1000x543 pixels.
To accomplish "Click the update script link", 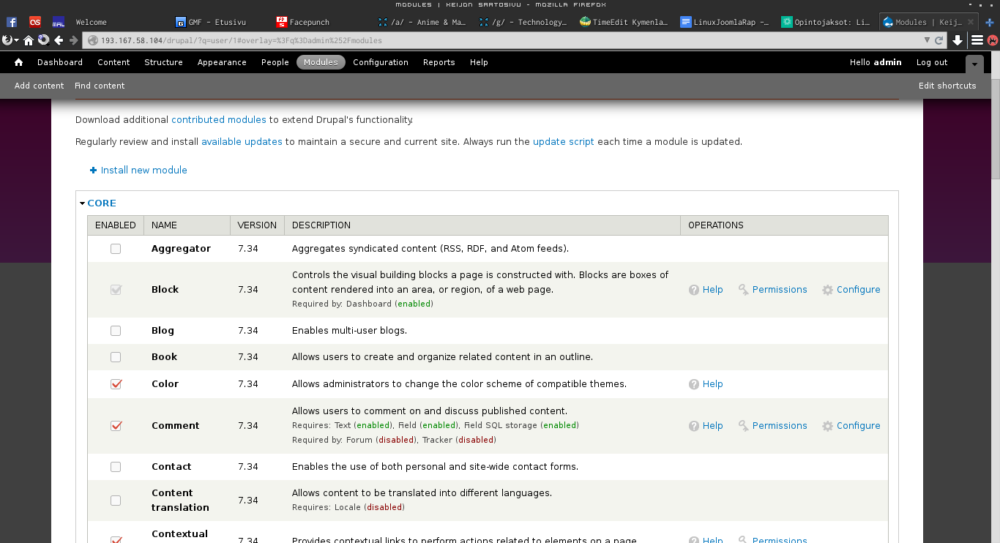I will click(564, 142).
